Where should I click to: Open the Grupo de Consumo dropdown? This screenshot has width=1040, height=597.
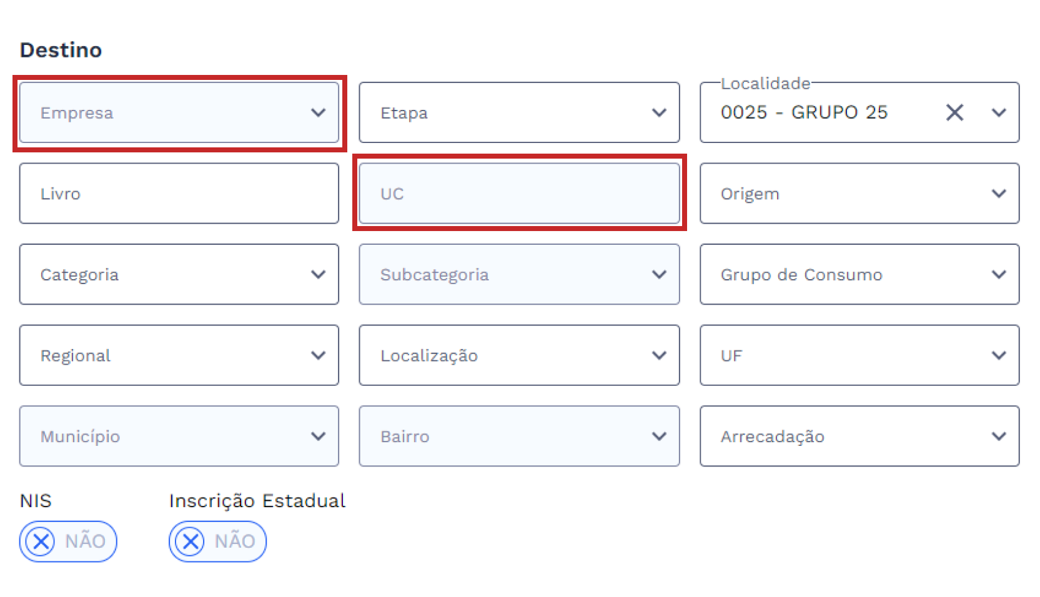859,275
